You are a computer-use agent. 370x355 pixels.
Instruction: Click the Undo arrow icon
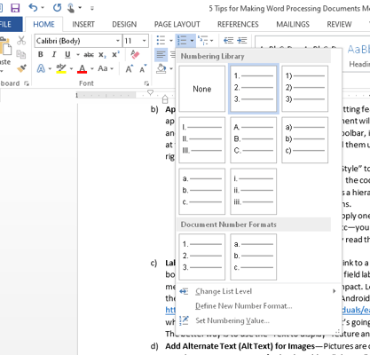[x=33, y=8]
